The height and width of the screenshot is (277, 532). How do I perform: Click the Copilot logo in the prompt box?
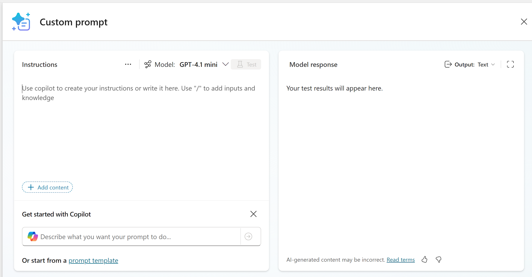[32, 236]
